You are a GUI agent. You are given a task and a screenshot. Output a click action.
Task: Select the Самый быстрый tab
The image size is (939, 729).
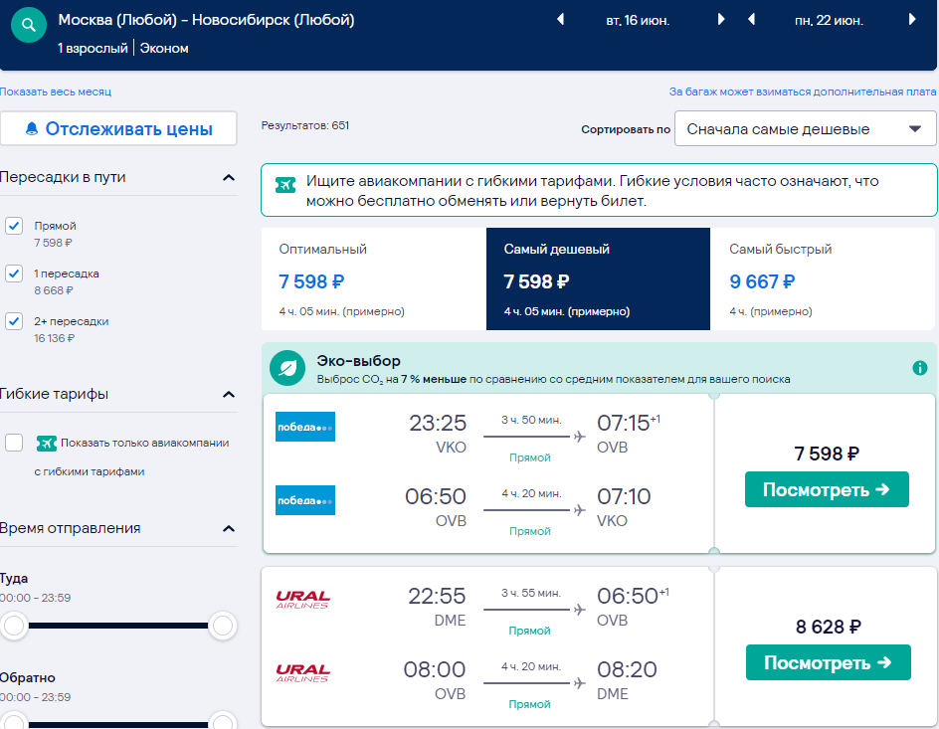coord(823,278)
